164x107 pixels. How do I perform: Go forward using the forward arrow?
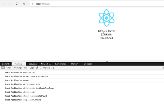click(10, 4)
